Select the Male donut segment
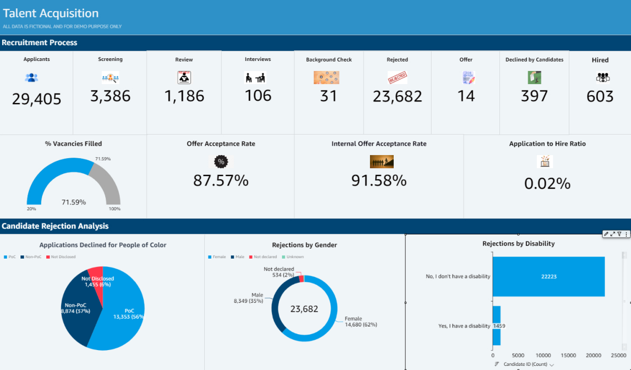Viewport: 631px width, 370px height. tap(275, 305)
